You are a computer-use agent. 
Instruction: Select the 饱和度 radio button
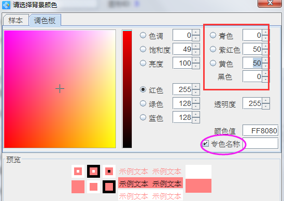[x=143, y=49]
